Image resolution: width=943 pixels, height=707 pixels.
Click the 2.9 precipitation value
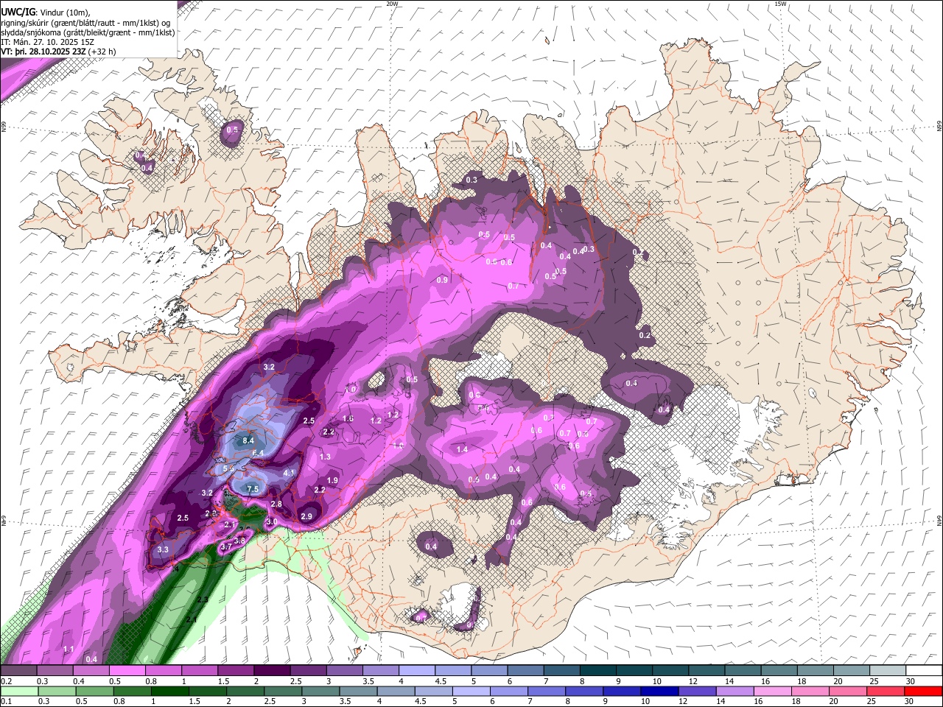pyautogui.click(x=306, y=516)
